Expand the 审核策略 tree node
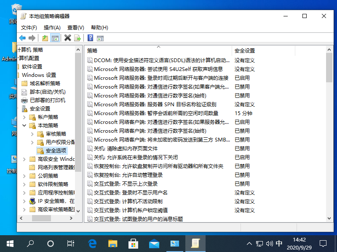 [32, 134]
